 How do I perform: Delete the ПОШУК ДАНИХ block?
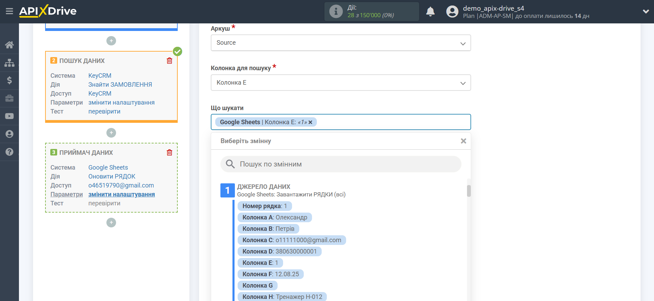coord(169,61)
